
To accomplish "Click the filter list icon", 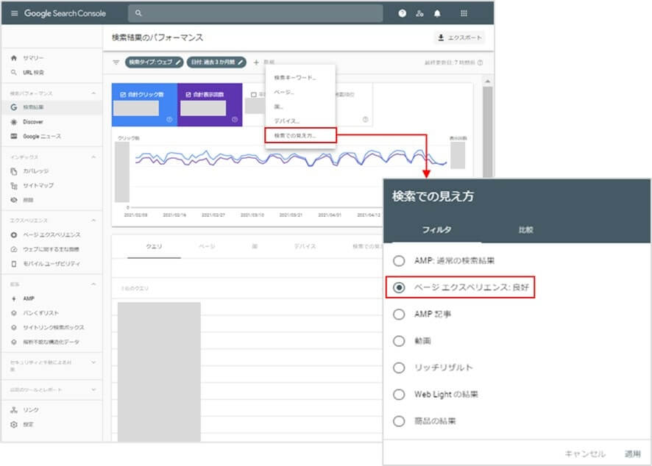I will click(x=116, y=62).
